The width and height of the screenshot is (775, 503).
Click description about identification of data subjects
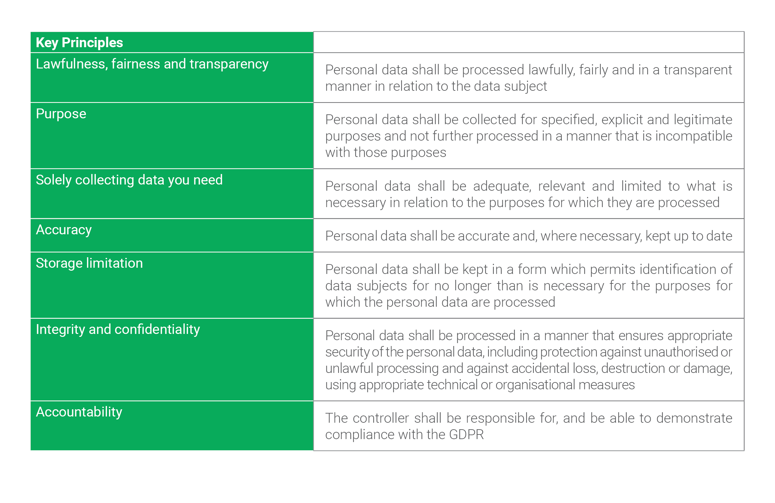529,285
